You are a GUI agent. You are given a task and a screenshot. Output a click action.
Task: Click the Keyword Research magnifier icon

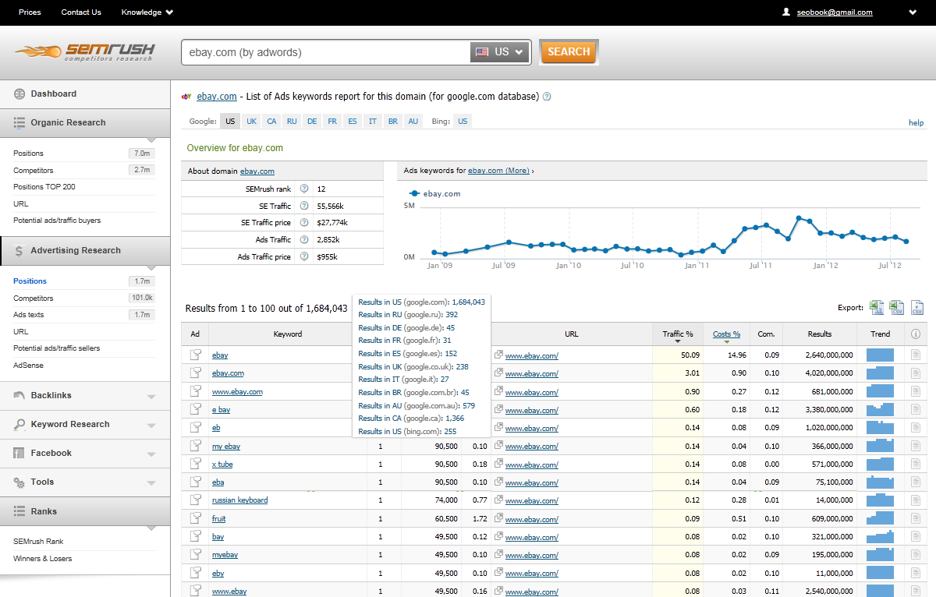click(x=19, y=424)
